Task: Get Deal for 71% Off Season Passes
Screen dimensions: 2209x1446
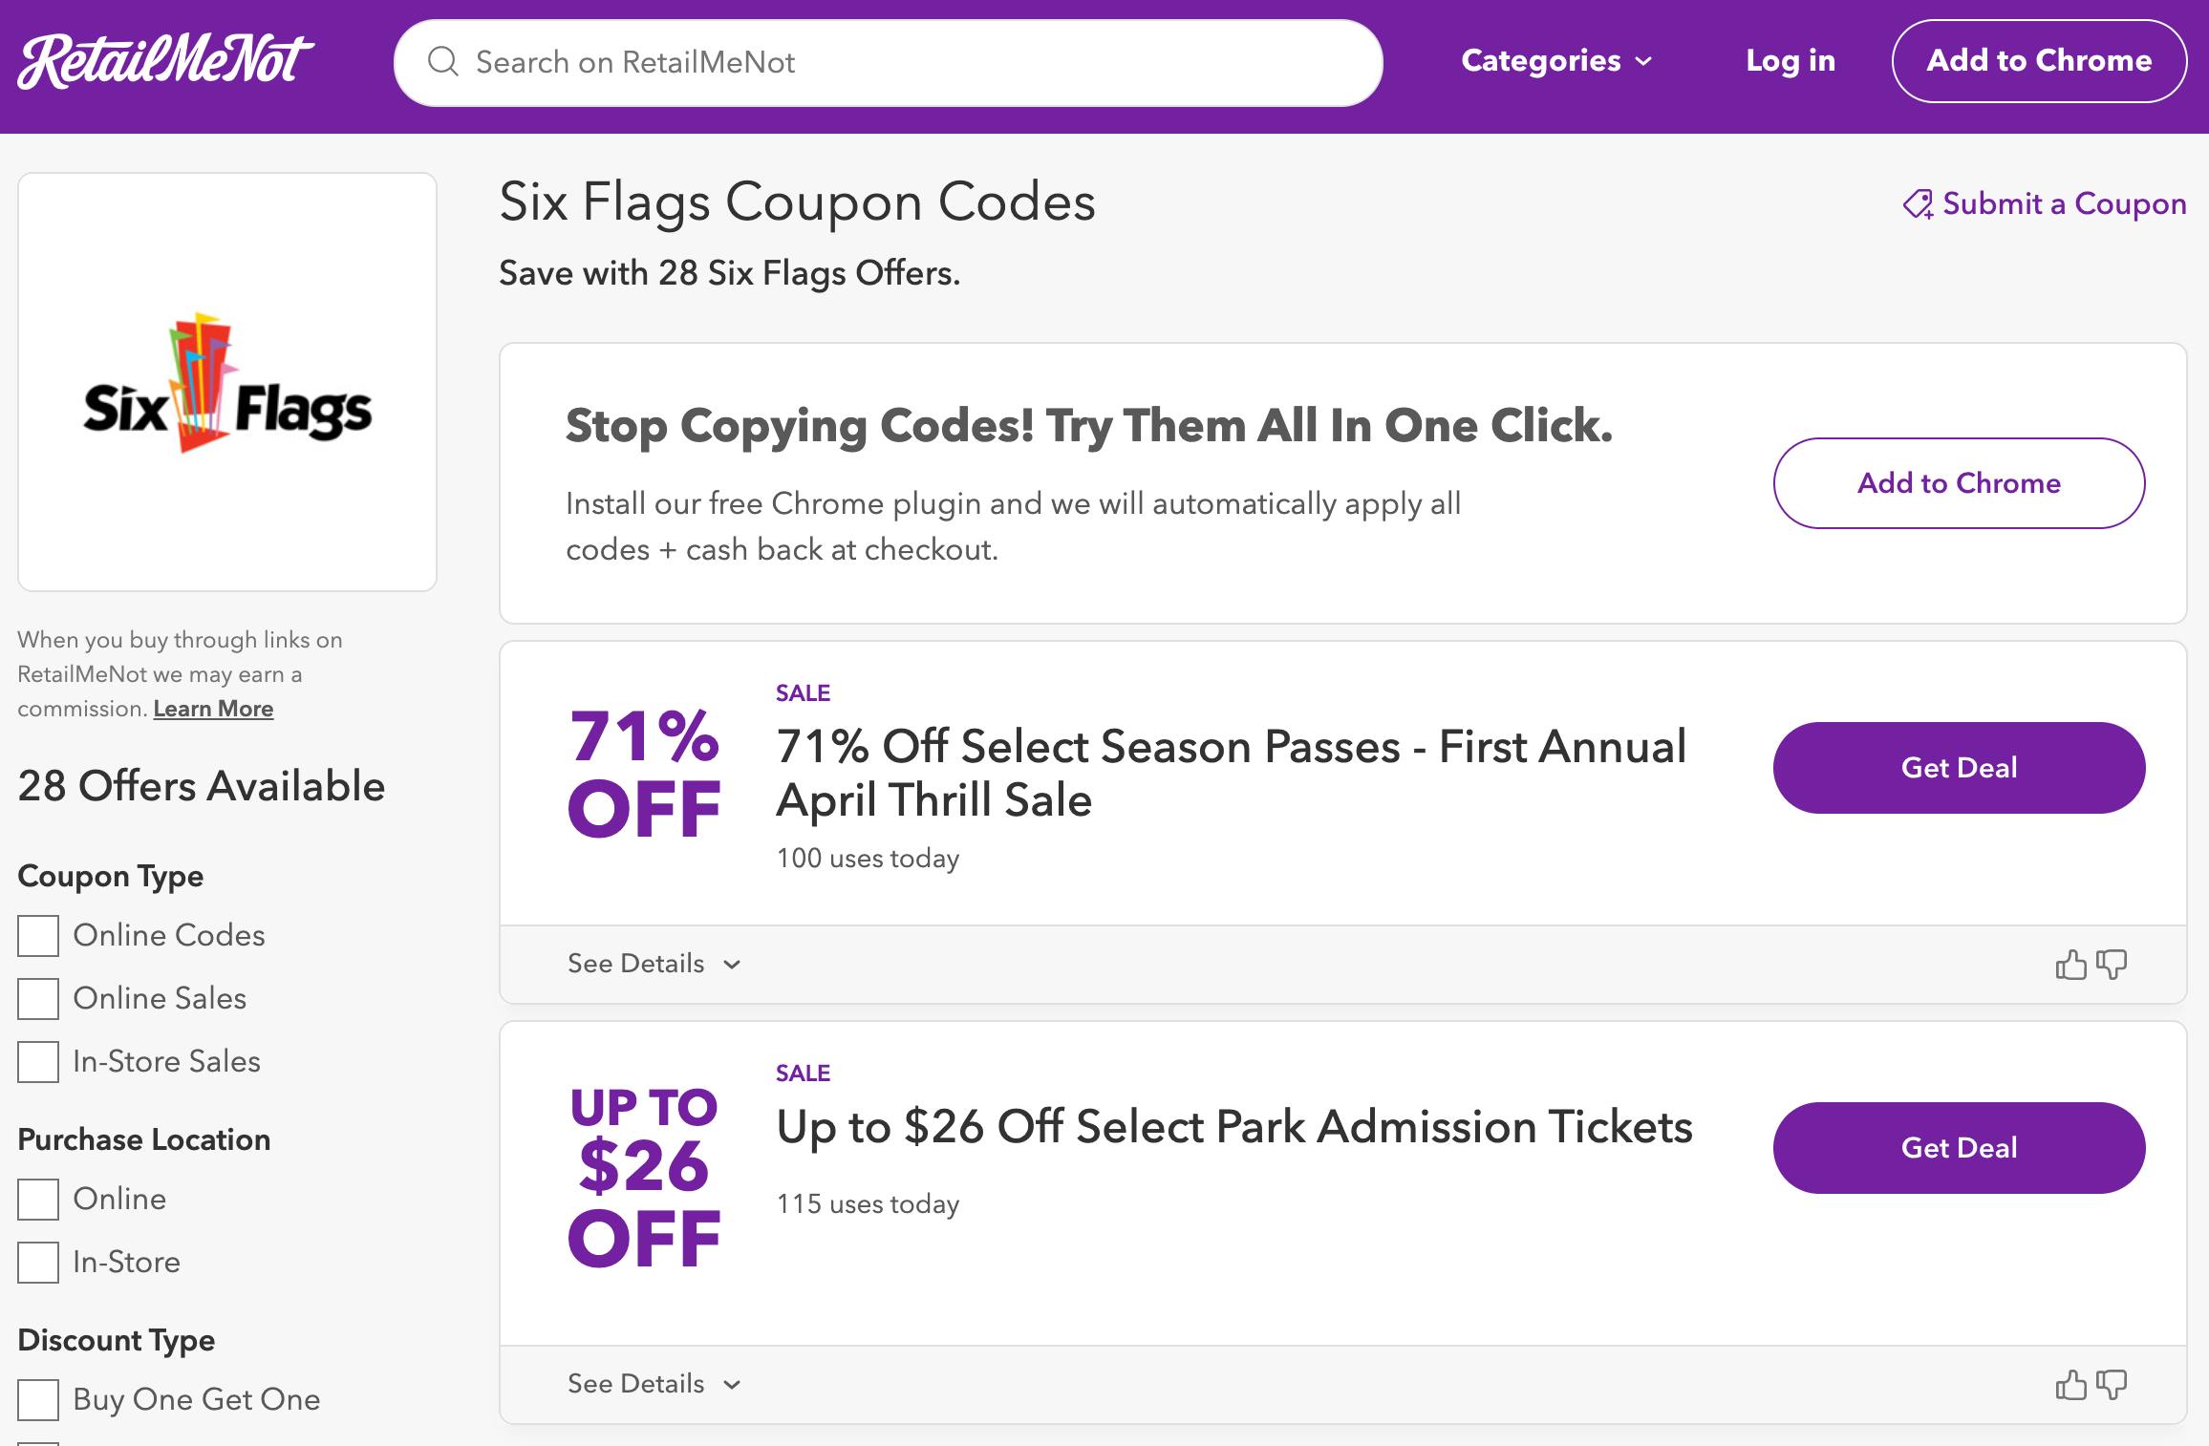Action: 1959,768
